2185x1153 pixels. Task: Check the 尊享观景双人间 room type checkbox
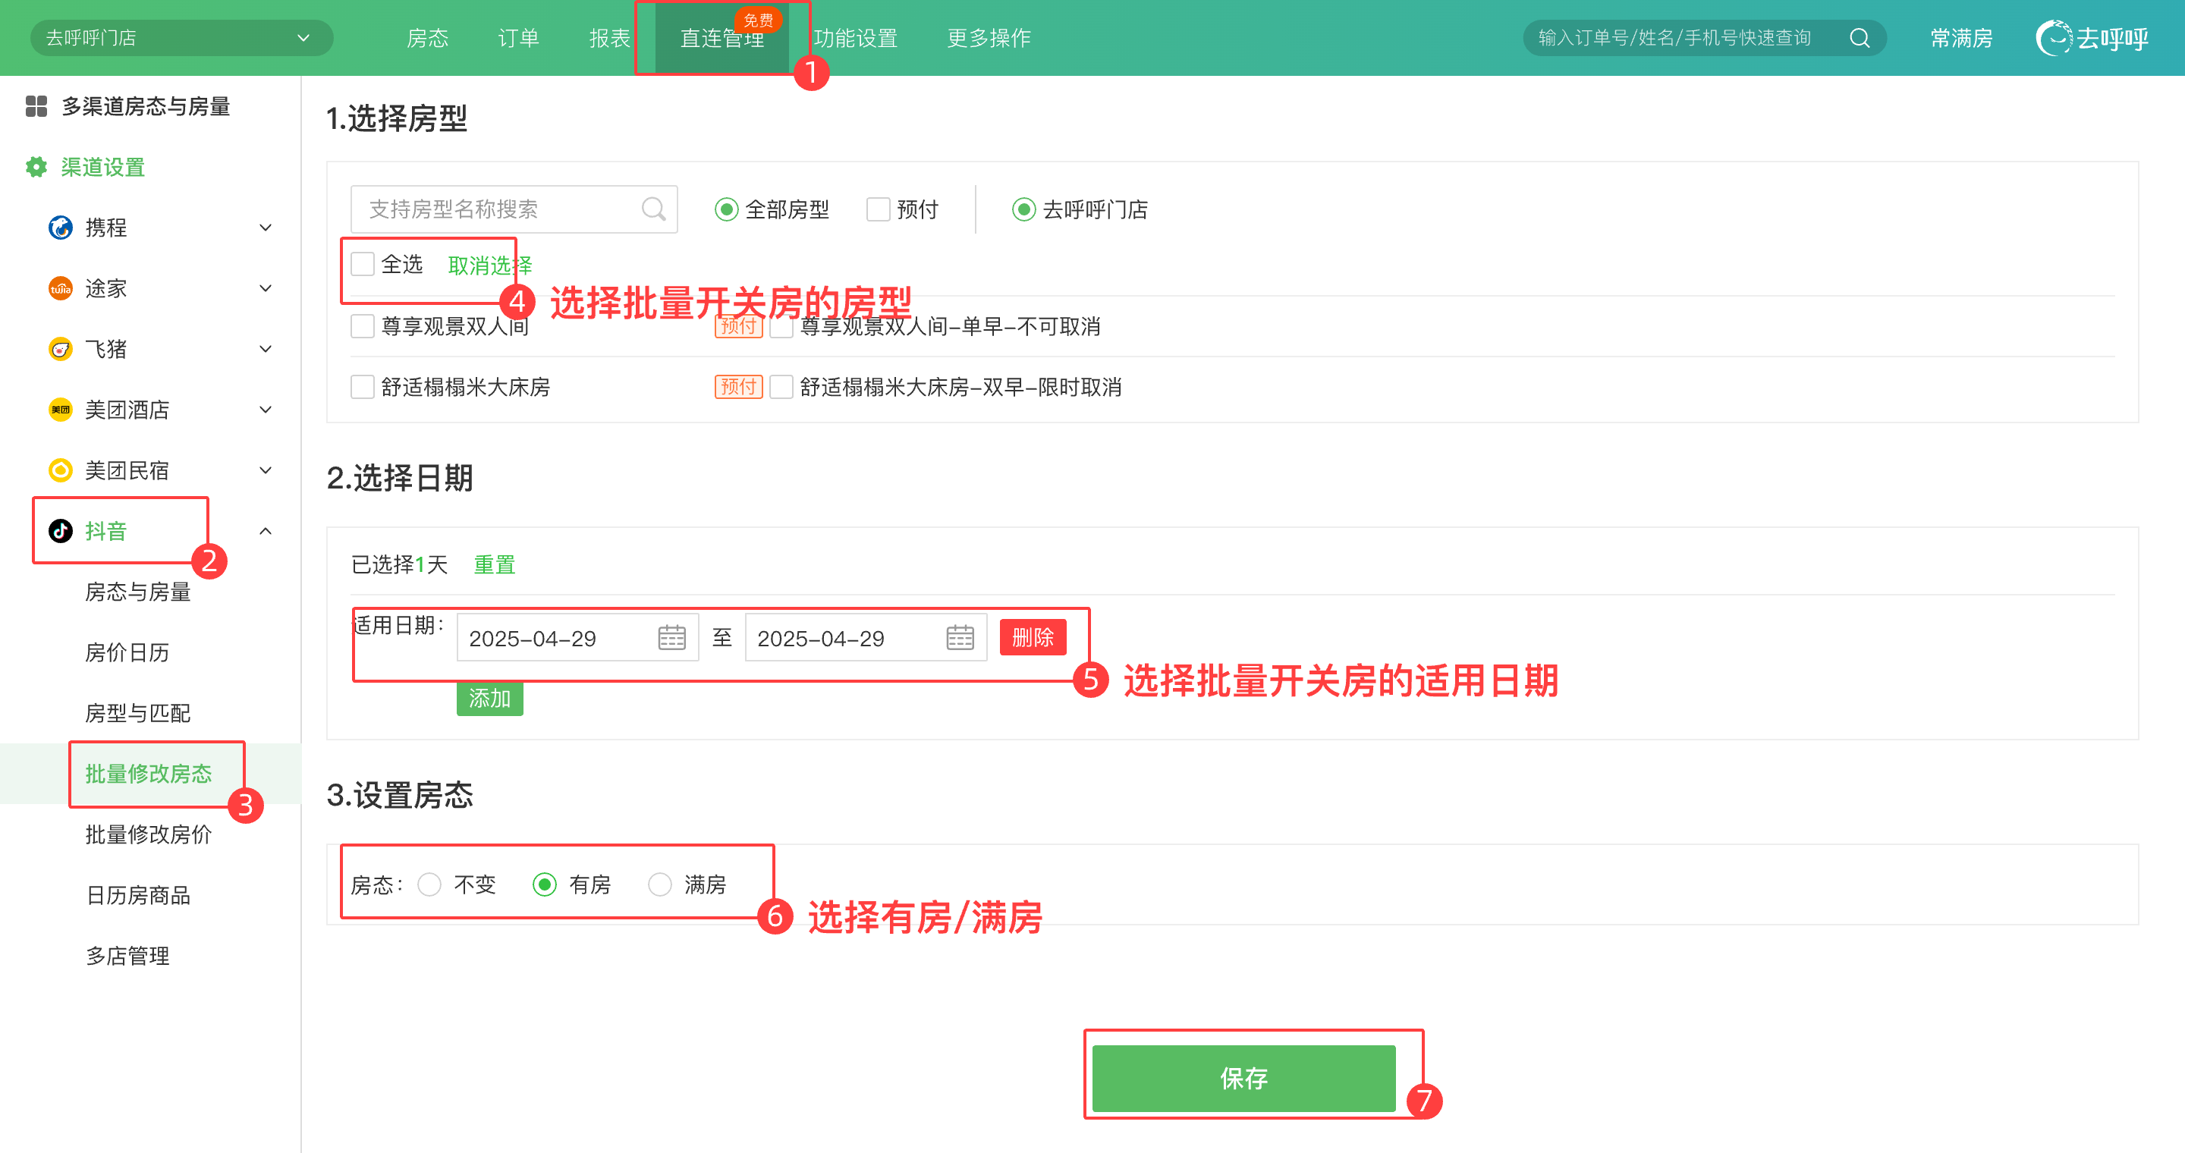[363, 326]
